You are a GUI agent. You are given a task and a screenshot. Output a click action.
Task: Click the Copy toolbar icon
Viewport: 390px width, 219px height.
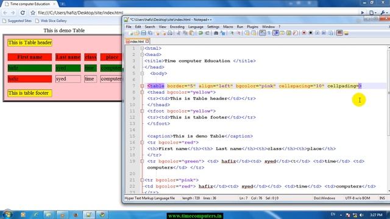click(185, 33)
